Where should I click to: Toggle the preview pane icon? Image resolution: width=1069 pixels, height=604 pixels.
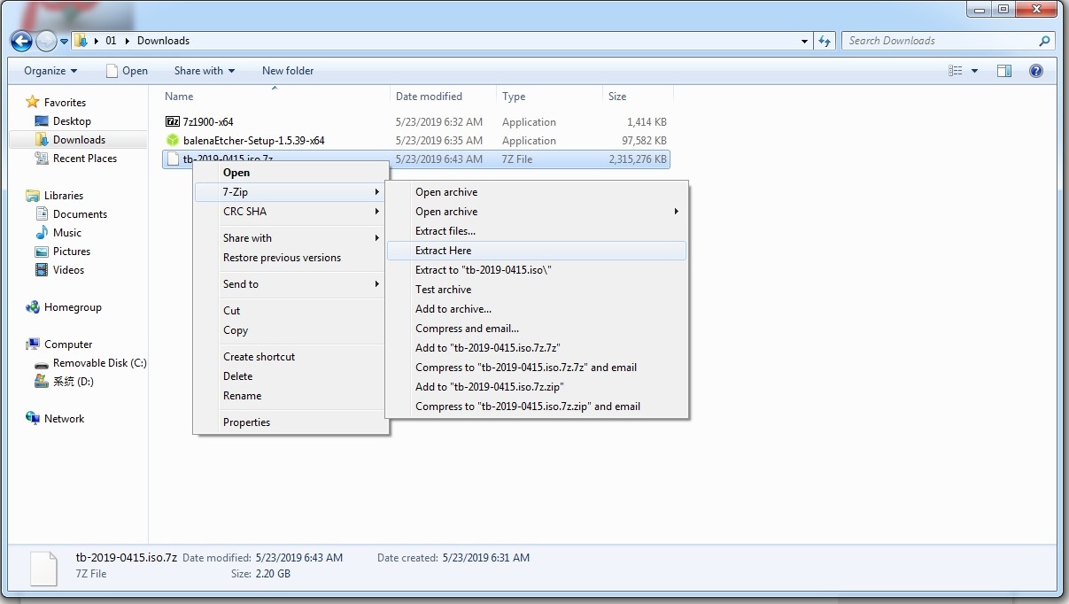coord(1004,71)
